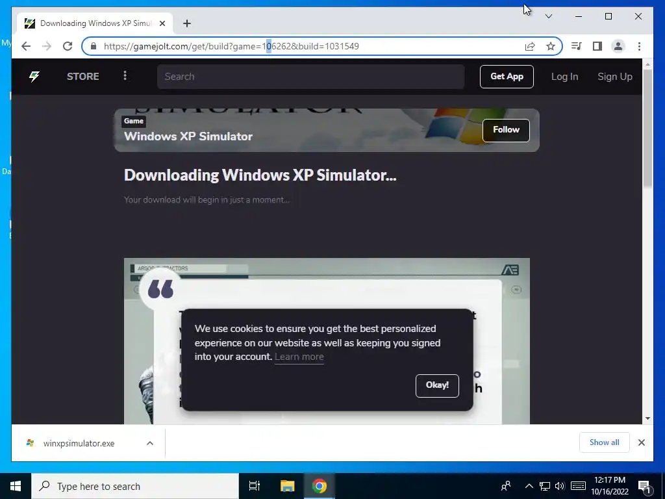Open the Log In page
This screenshot has width=665, height=499.
[x=564, y=77]
